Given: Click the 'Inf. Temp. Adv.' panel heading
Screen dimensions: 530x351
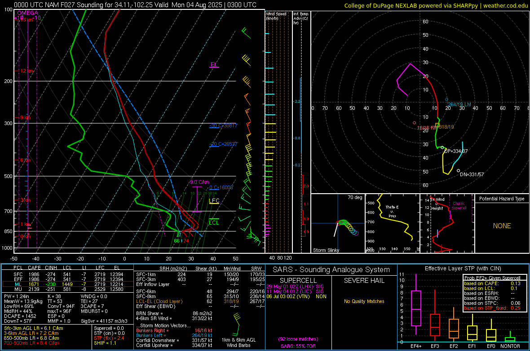Looking at the screenshot, I should [301, 18].
